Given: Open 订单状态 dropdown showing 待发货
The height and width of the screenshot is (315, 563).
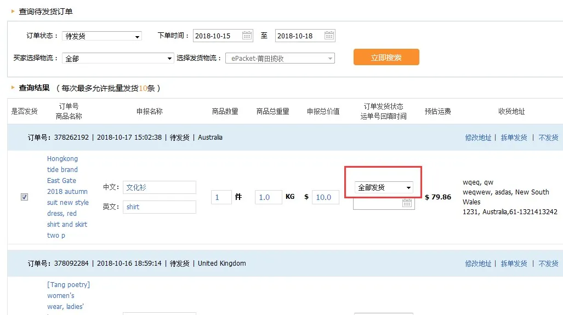Looking at the screenshot, I should 102,36.
